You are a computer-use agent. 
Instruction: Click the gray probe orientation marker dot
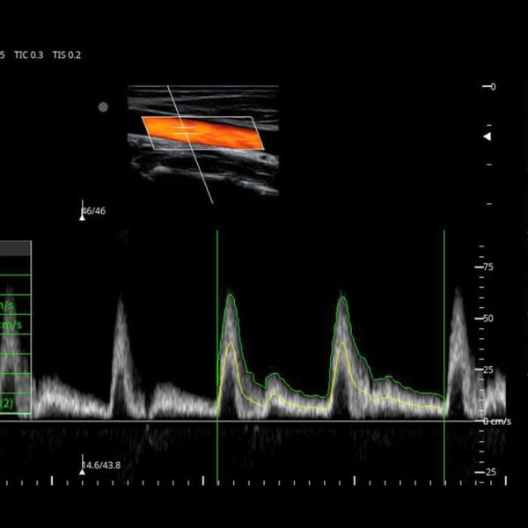pyautogui.click(x=103, y=106)
